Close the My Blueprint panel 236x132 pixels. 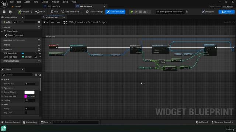pos(22,17)
